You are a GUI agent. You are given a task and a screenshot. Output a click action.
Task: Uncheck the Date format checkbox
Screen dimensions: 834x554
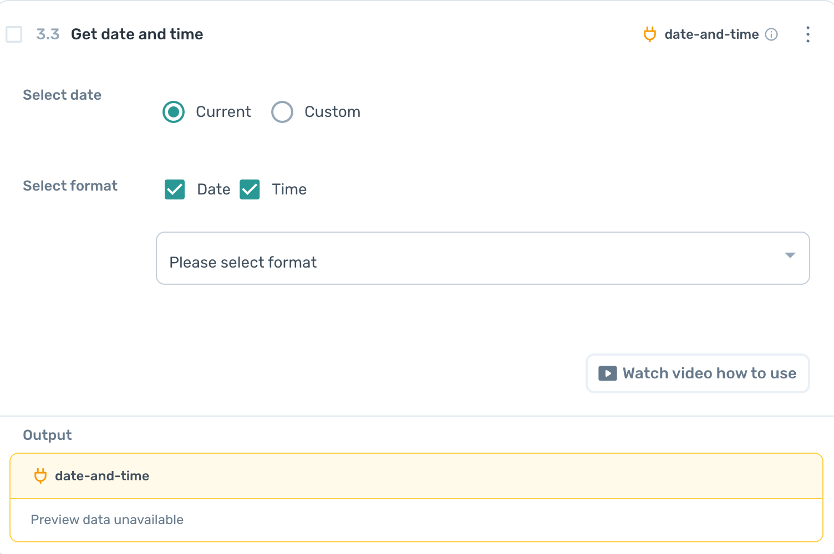(x=174, y=189)
